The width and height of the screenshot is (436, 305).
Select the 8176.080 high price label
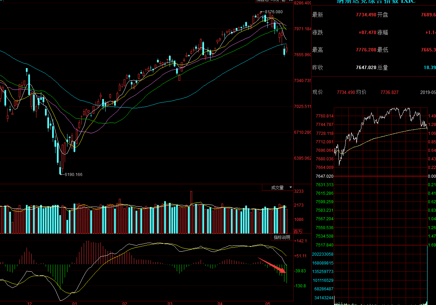coord(274,12)
